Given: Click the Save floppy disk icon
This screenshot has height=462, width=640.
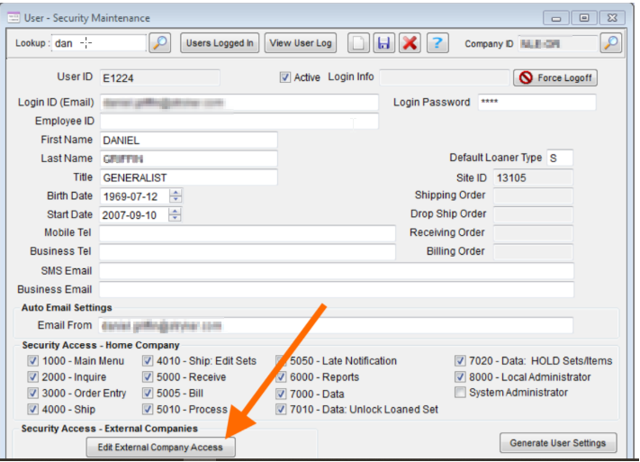Looking at the screenshot, I should point(384,42).
